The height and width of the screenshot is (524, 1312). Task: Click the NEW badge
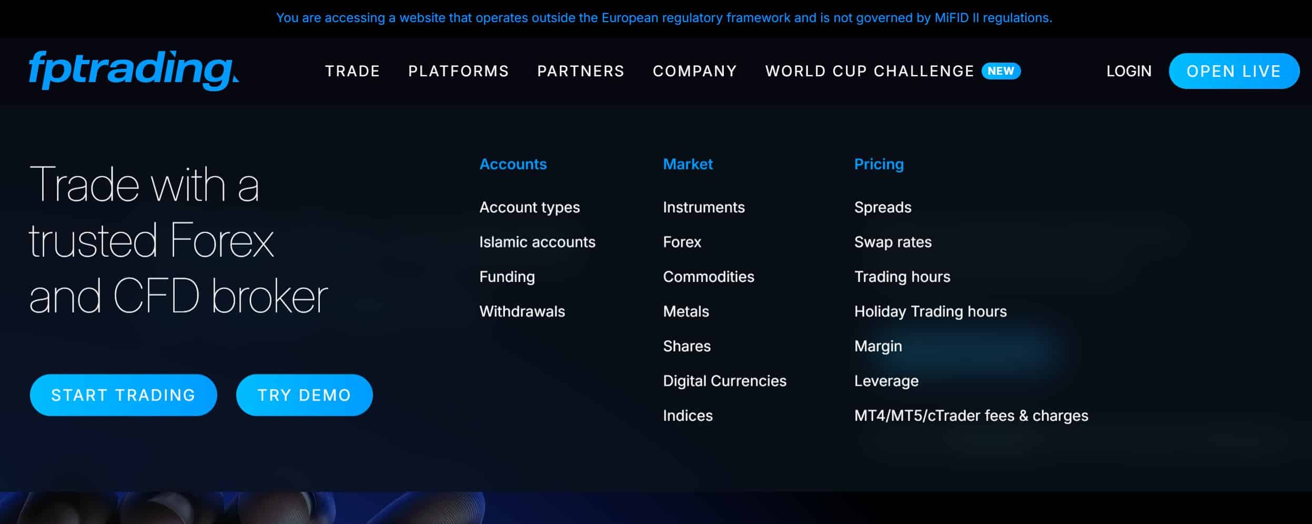(x=1001, y=71)
